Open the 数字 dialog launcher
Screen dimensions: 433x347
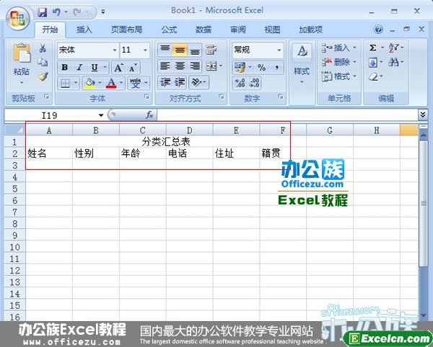tap(281, 96)
